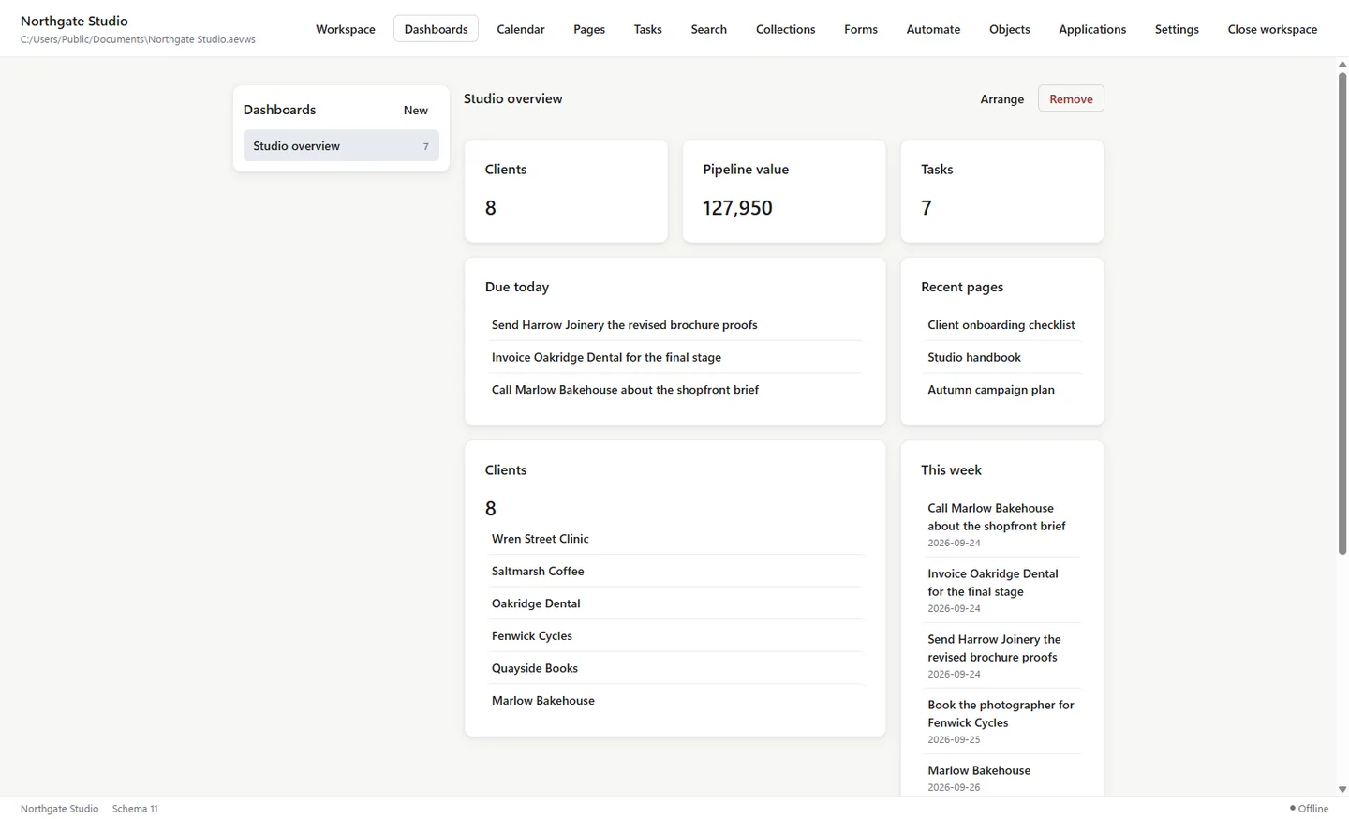Image resolution: width=1349 pixels, height=819 pixels.
Task: Open the Clients count card showing 8
Action: click(x=566, y=191)
